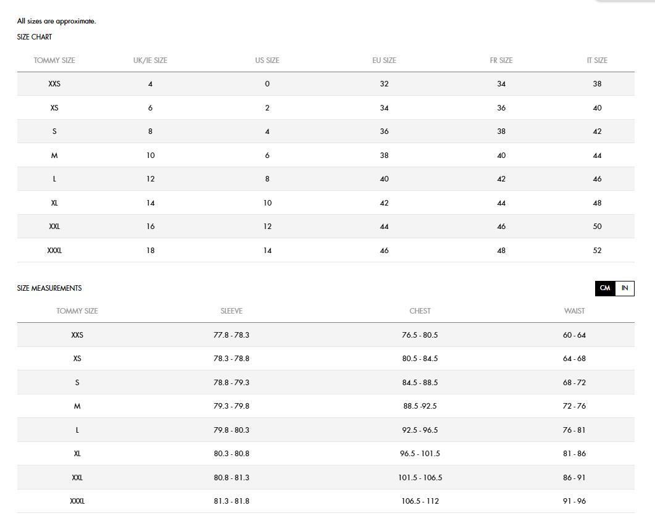Screen dimensions: 655x521
Task: Select the CM unit toggle
Action: pyautogui.click(x=605, y=288)
